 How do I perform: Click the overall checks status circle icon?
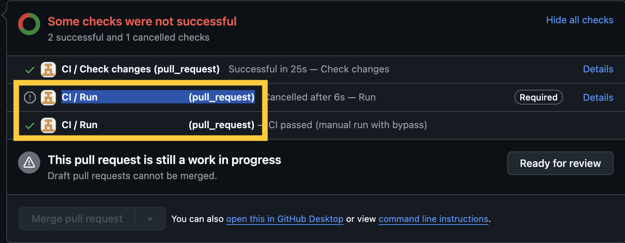(29, 24)
